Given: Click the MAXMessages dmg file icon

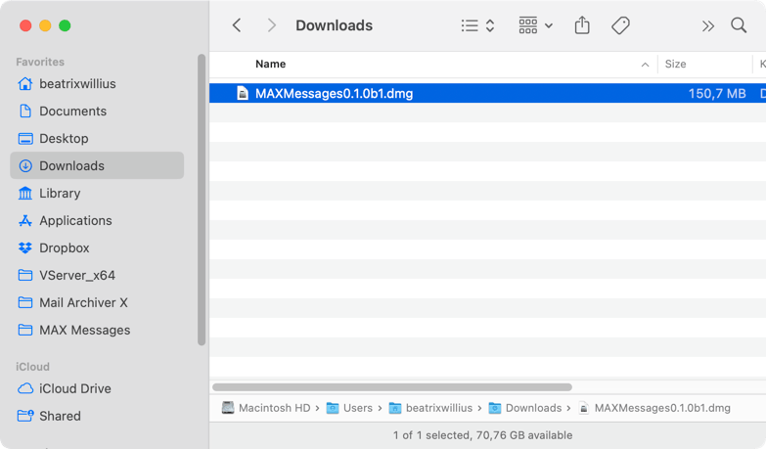Looking at the screenshot, I should [x=243, y=94].
